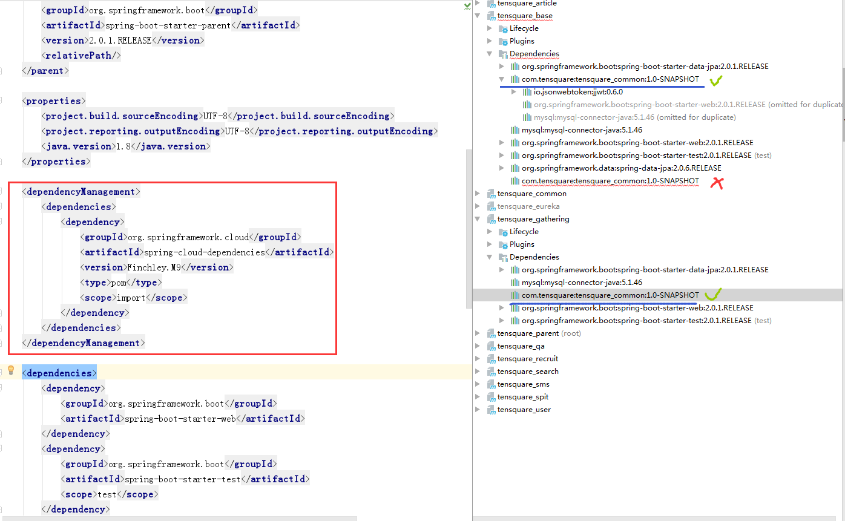845x521 pixels.
Task: Expand Lifecycle under tensquare_base
Action: [490, 28]
